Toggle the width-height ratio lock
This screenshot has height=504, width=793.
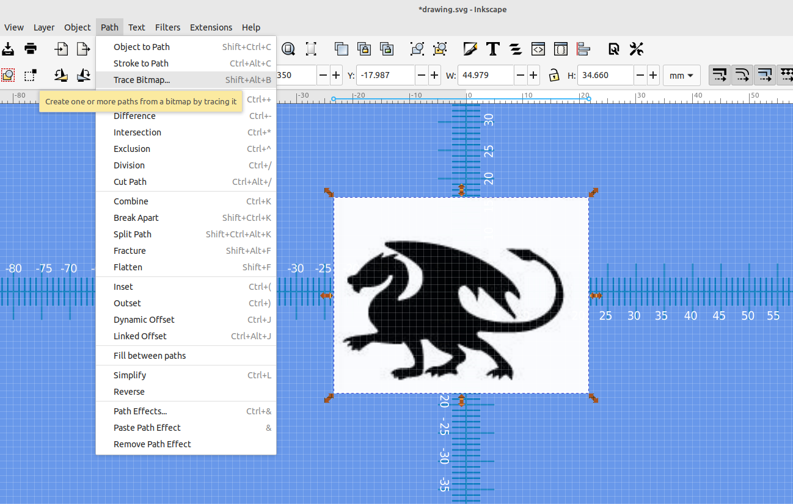coord(554,74)
